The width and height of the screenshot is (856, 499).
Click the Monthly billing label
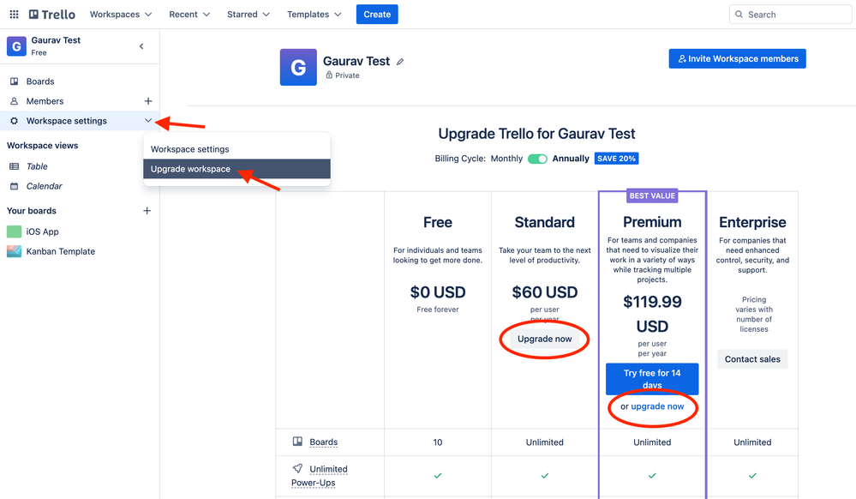point(506,159)
